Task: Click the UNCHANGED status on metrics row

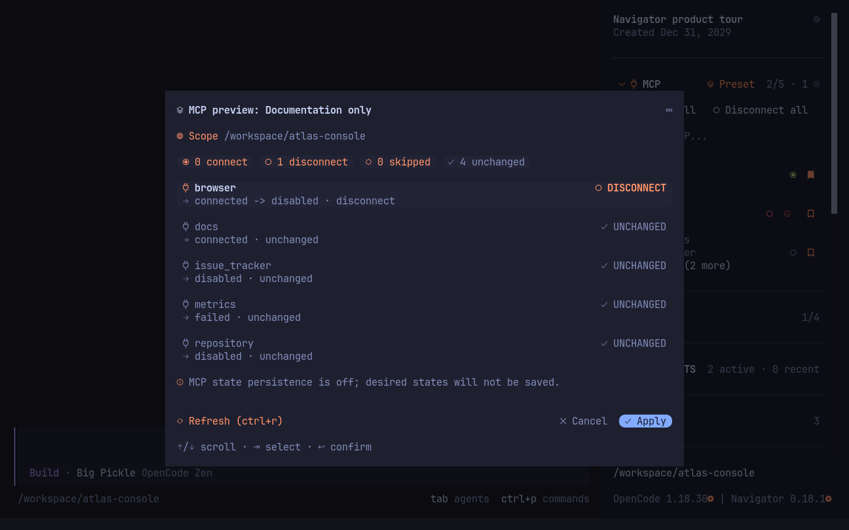Action: pos(634,304)
